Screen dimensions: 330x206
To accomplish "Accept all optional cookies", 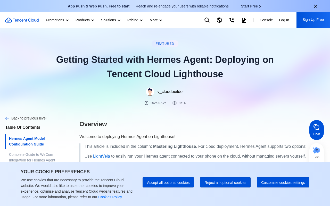I will [x=168, y=182].
